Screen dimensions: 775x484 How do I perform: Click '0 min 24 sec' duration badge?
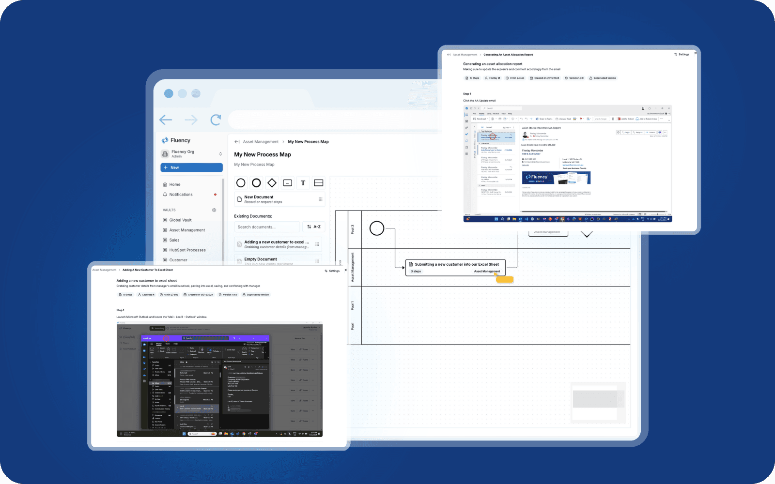(515, 78)
